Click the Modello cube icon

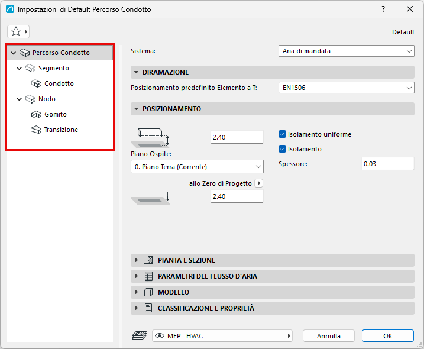tap(148, 292)
